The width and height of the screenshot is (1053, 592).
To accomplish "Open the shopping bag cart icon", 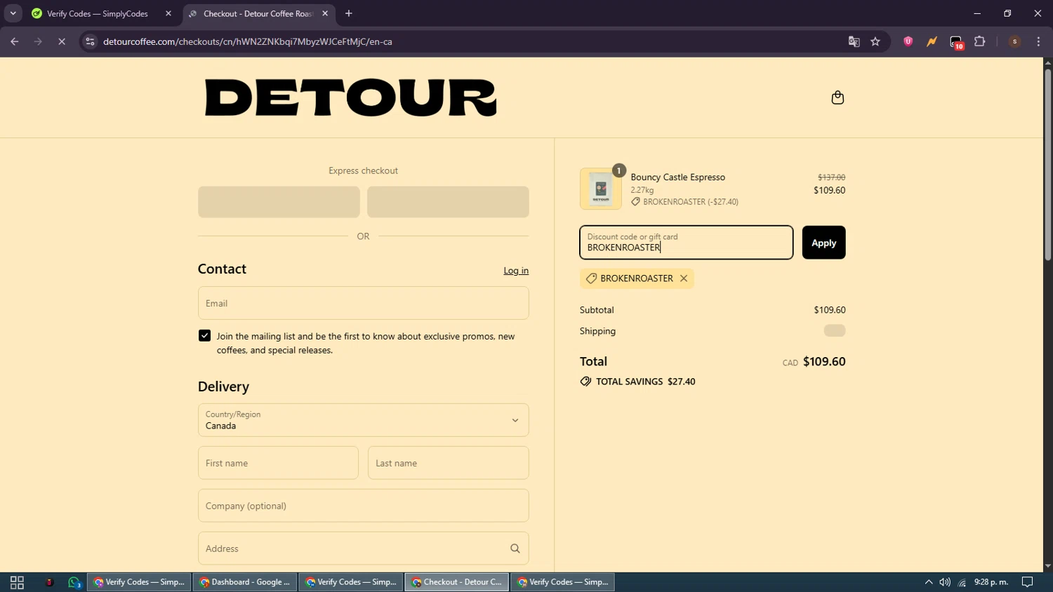I will coord(837,97).
